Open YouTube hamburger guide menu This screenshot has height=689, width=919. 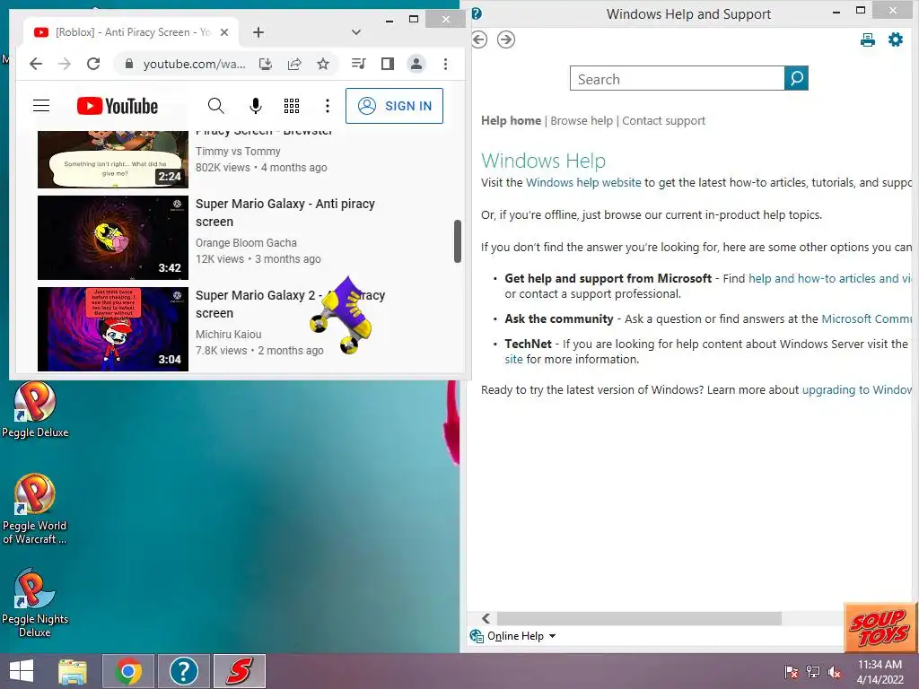pos(41,106)
